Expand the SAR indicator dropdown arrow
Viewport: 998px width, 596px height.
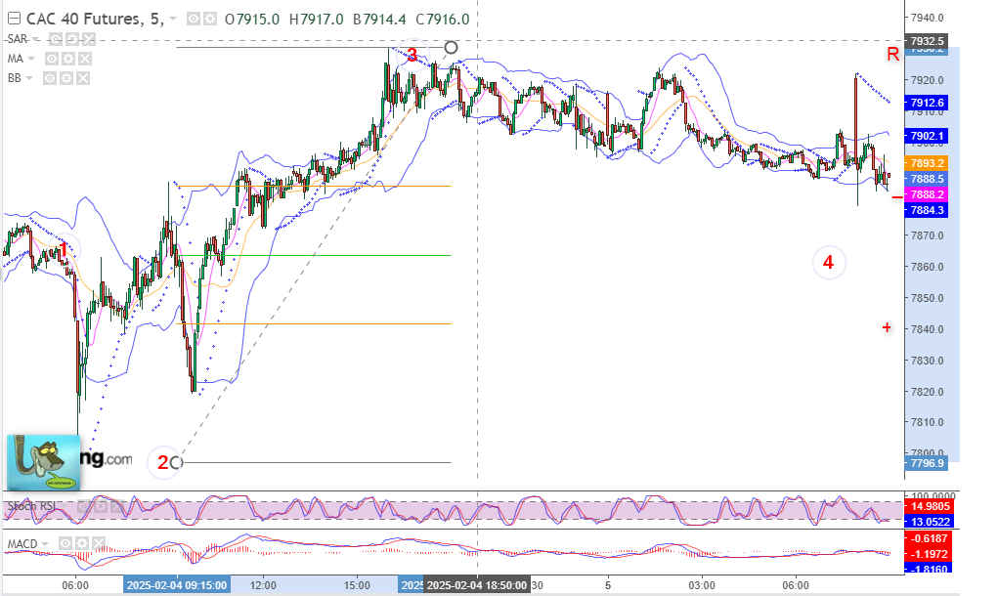(x=36, y=39)
